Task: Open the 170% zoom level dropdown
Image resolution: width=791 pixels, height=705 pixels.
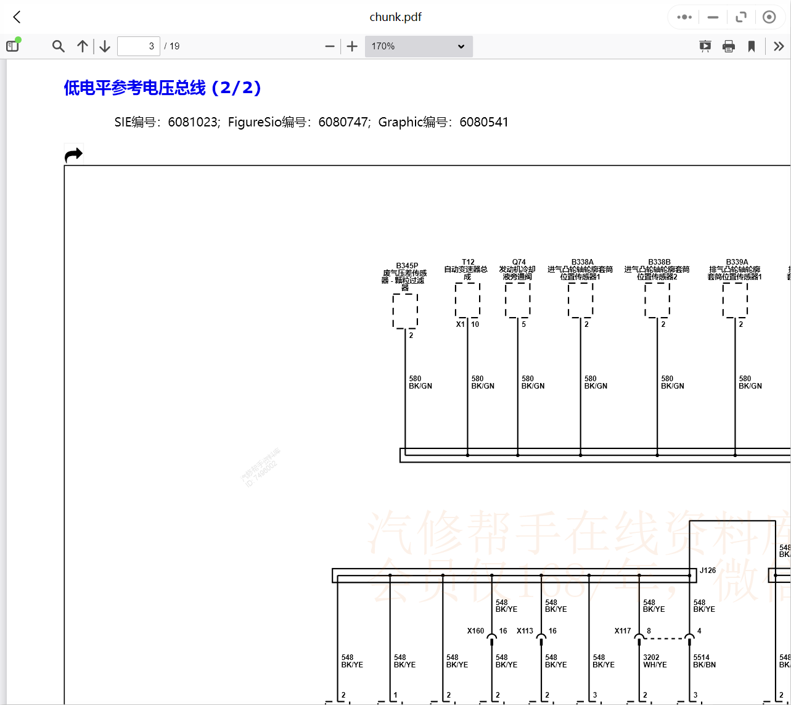Action: point(419,46)
